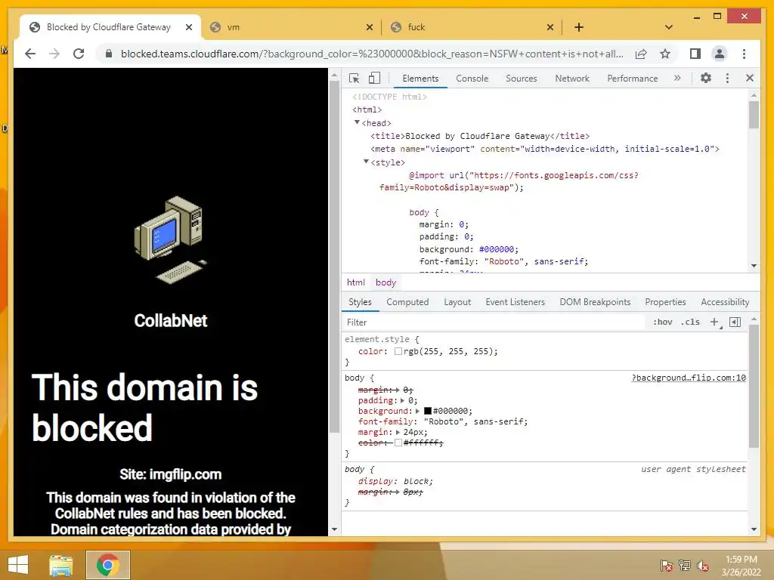Open the Windows Start button
This screenshot has height=580, width=774.
(x=18, y=565)
